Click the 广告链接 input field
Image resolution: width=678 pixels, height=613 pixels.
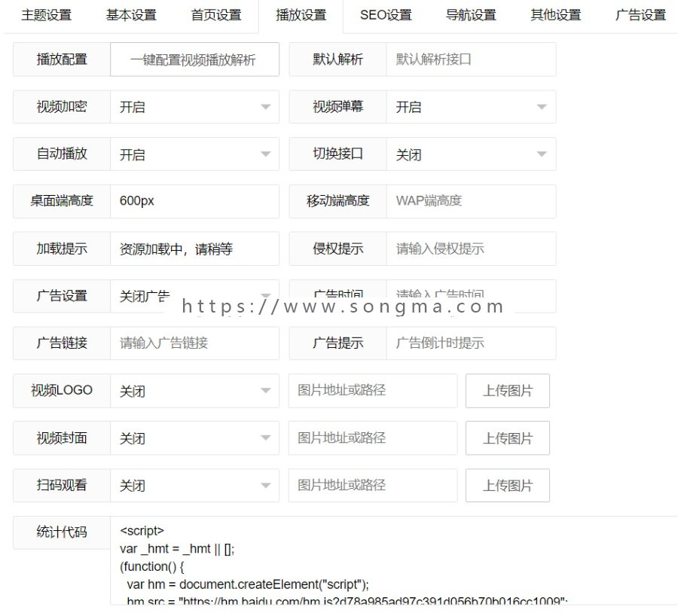click(x=194, y=343)
